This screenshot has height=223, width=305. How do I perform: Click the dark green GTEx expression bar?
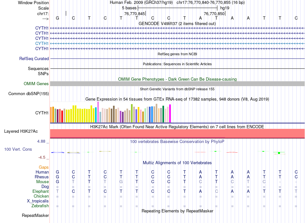(x=163, y=114)
